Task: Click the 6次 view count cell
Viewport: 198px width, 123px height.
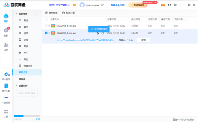Action: (x=150, y=26)
